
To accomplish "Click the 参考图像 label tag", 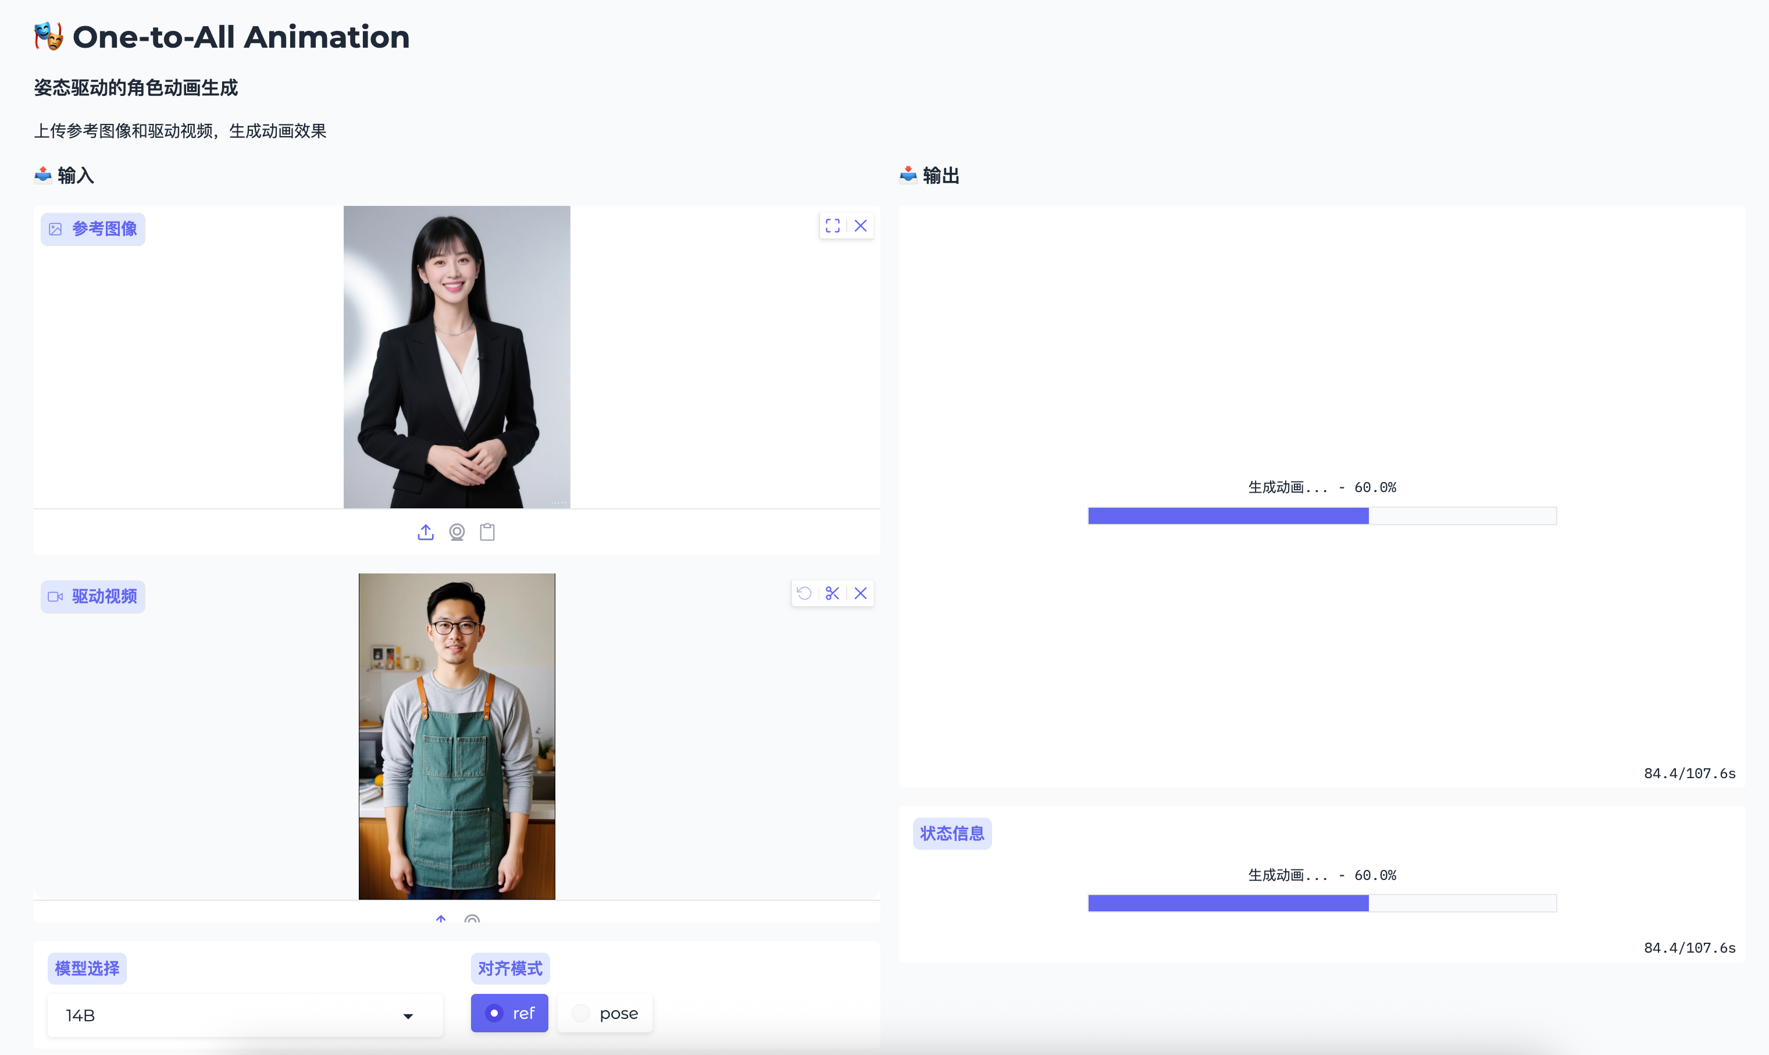I will coord(93,229).
